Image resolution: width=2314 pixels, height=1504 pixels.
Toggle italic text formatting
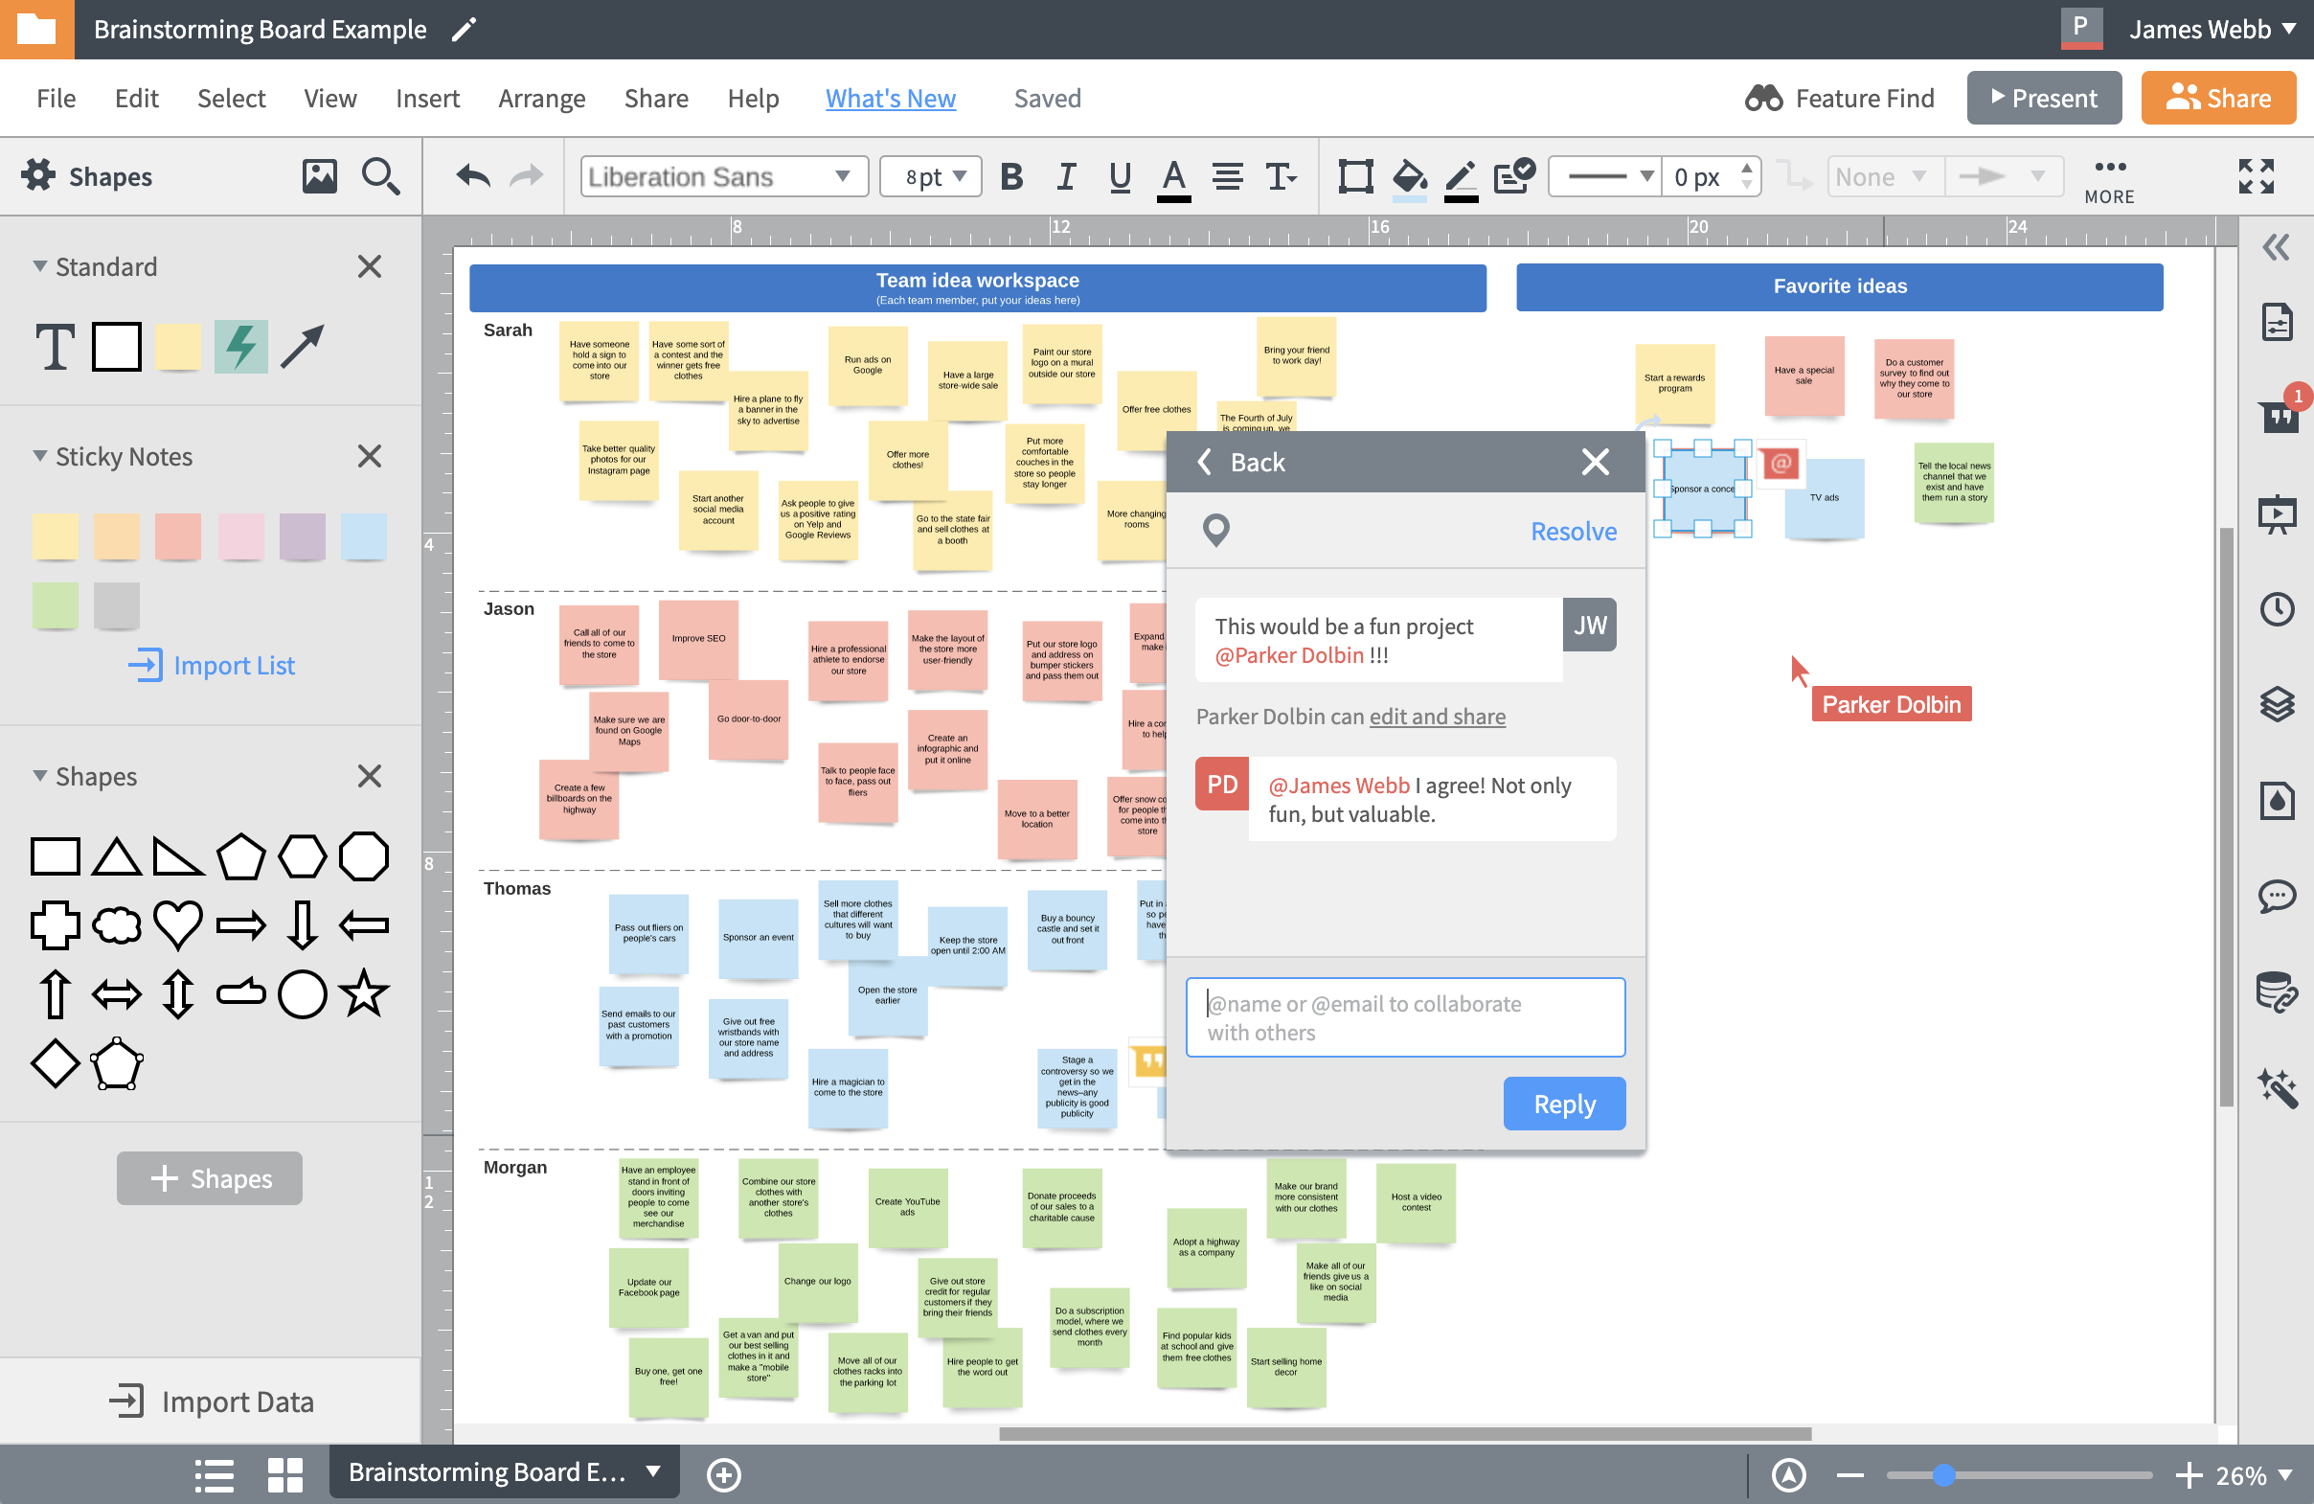(1066, 176)
